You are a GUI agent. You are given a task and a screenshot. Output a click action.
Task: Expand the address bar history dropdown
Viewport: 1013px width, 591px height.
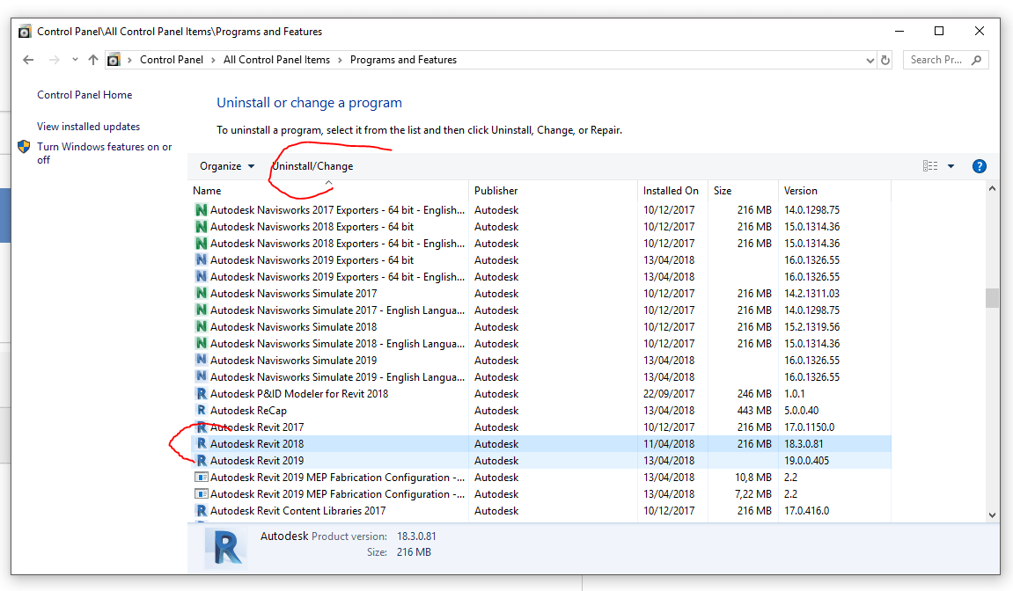[870, 60]
